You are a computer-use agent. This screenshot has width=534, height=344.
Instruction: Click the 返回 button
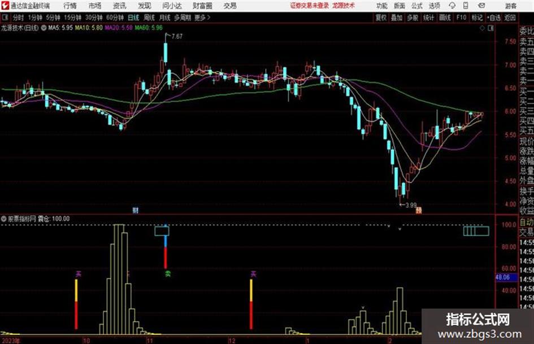pyautogui.click(x=510, y=18)
